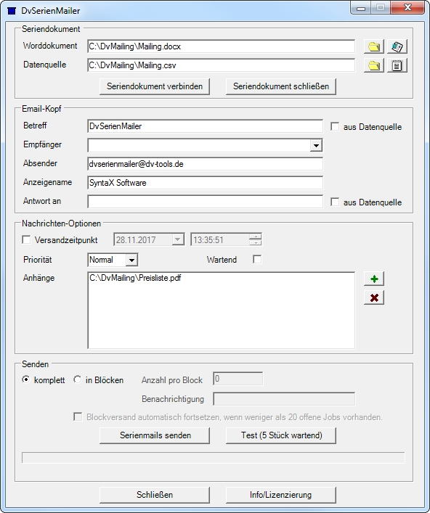Run Test (5 Stück wartend)

coord(281,435)
